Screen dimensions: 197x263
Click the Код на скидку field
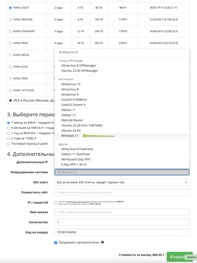(122, 232)
